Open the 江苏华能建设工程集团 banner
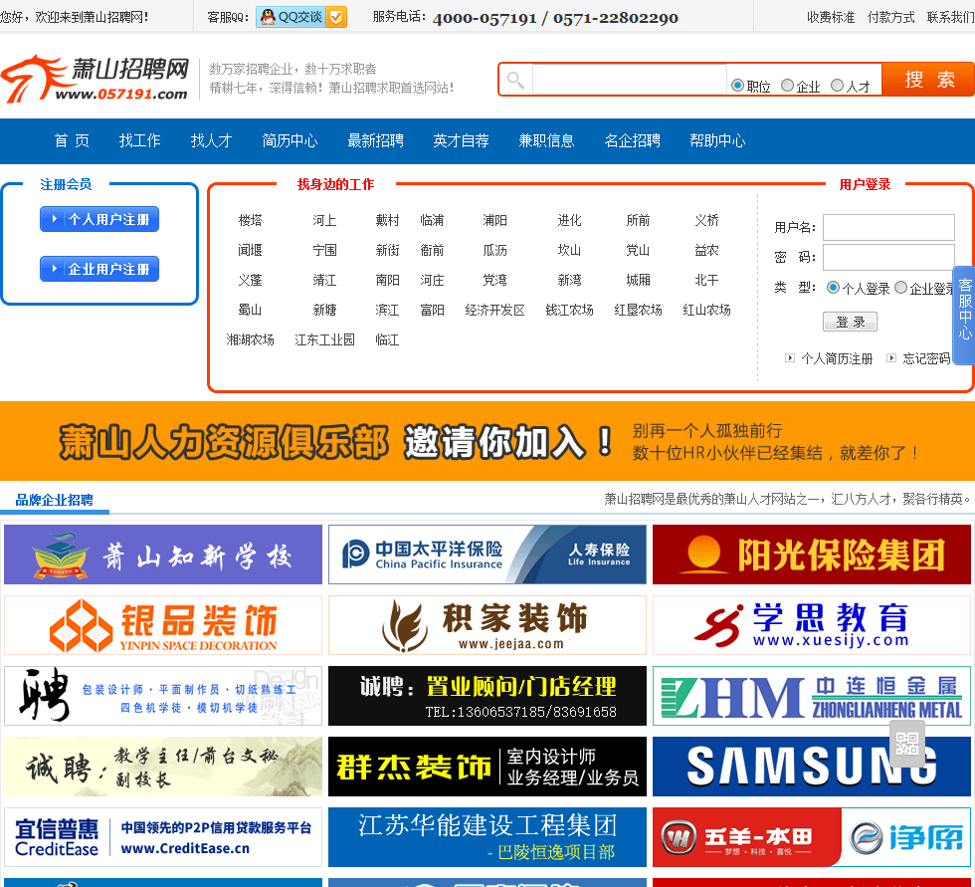 487,837
